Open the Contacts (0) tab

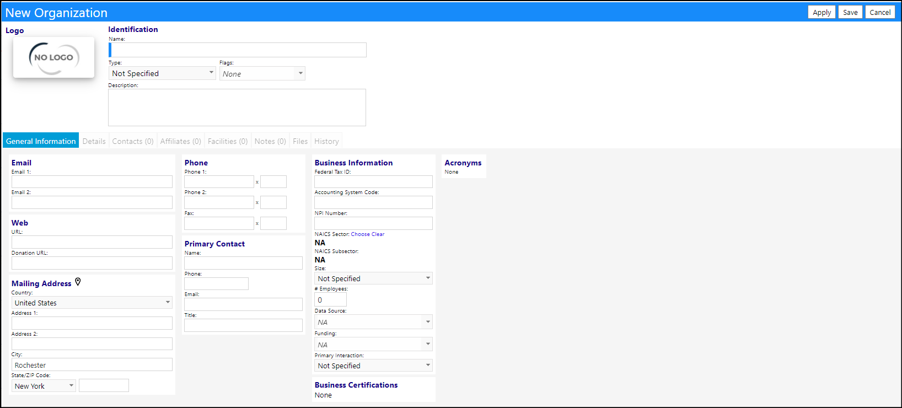click(x=133, y=141)
